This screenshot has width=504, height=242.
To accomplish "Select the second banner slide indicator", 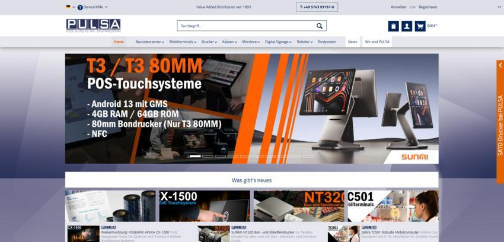I will click(x=208, y=156).
